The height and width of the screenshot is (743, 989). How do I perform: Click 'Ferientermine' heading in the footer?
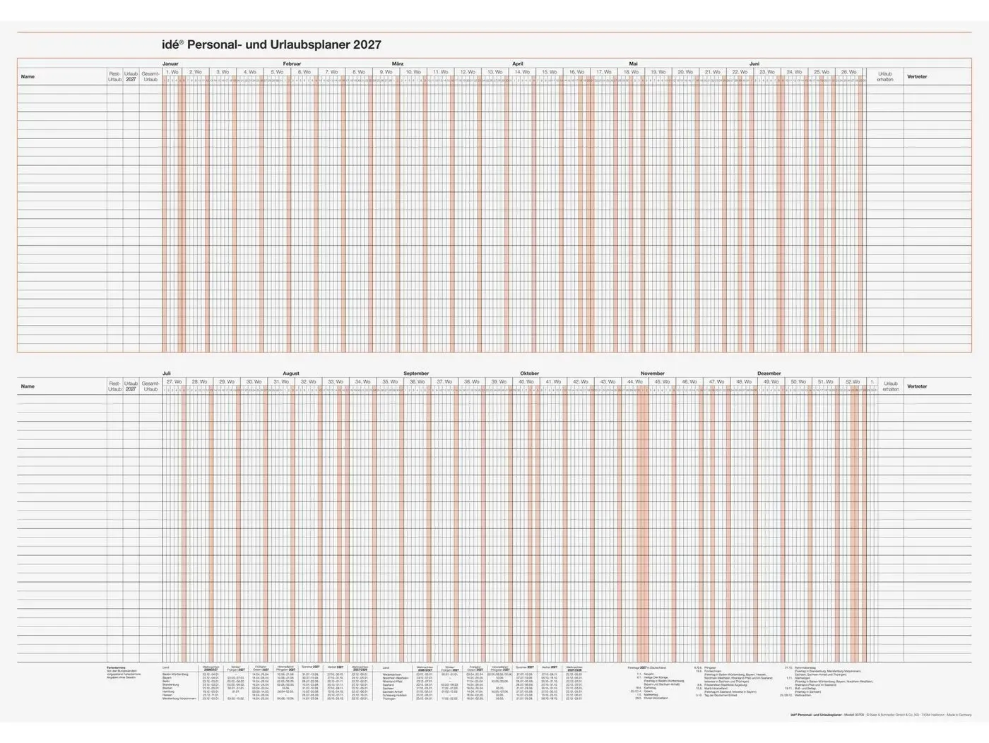tap(117, 667)
